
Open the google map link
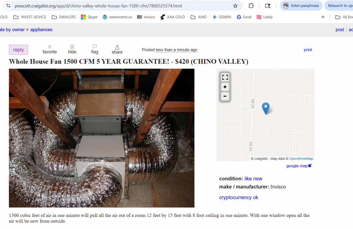(299, 166)
